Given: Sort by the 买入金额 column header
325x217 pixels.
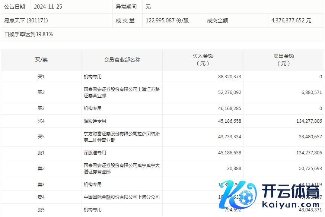Looking at the screenshot, I should point(203,60).
